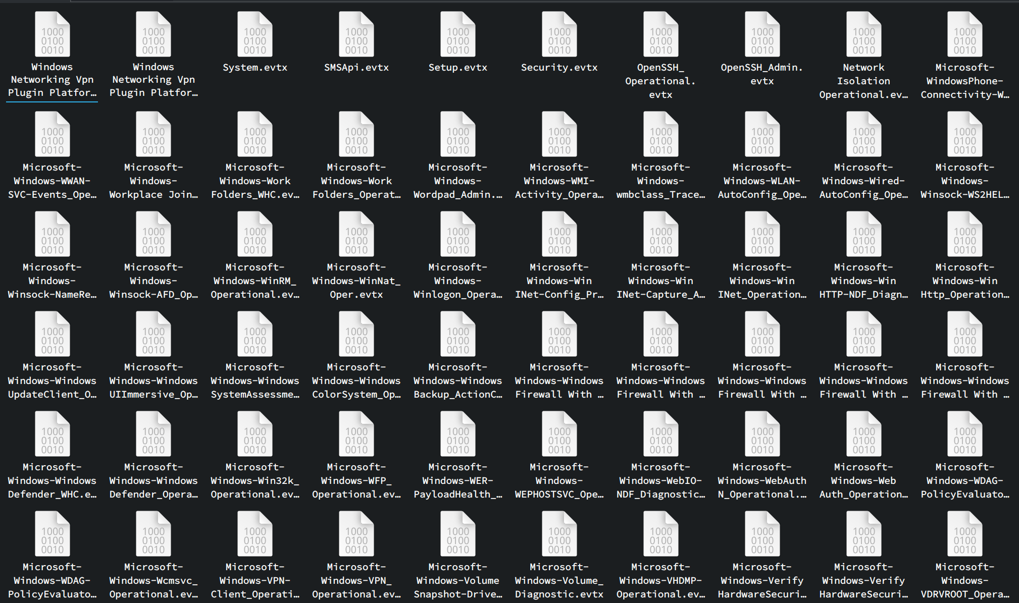Pick the Winsock-WS2HEL… file icon

(965, 134)
